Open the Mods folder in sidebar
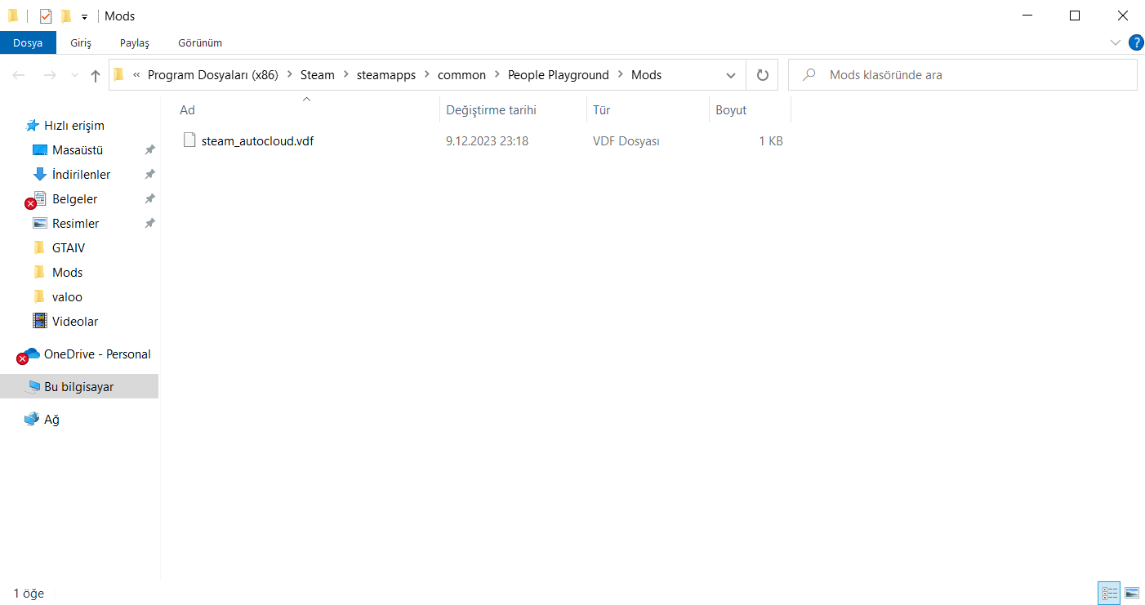The width and height of the screenshot is (1145, 605). (67, 273)
